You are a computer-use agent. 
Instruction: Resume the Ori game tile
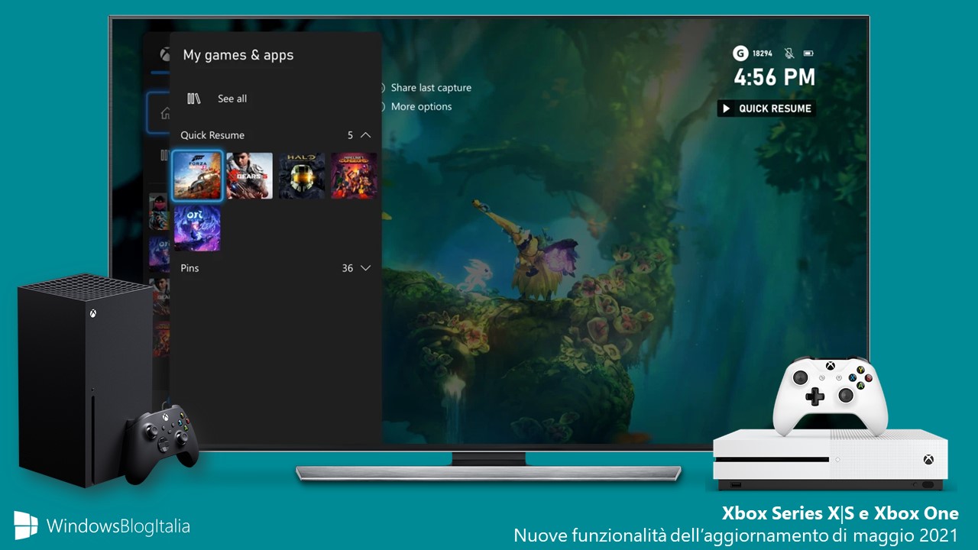pyautogui.click(x=197, y=228)
